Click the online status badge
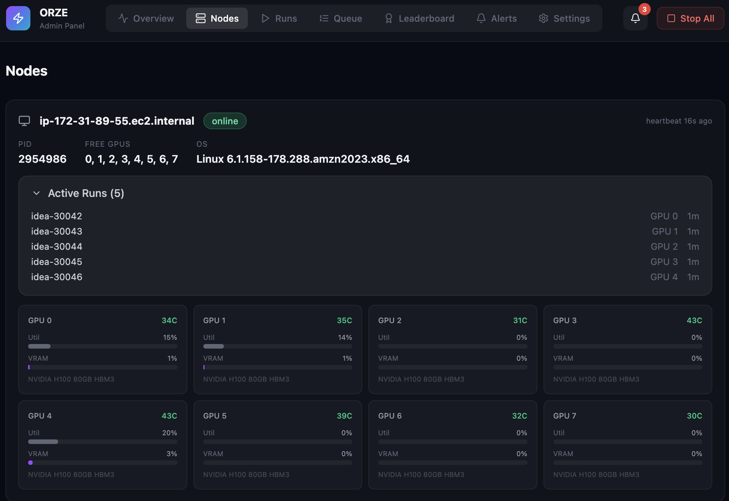 pyautogui.click(x=225, y=121)
